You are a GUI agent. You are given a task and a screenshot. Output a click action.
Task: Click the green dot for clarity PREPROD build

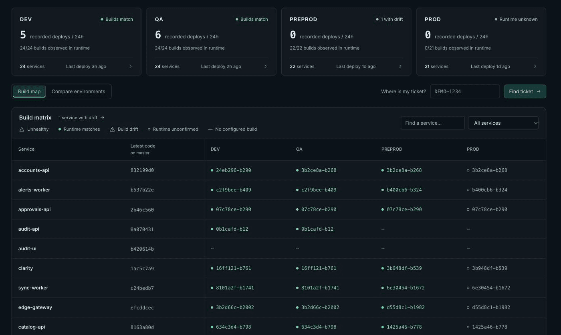click(x=383, y=268)
